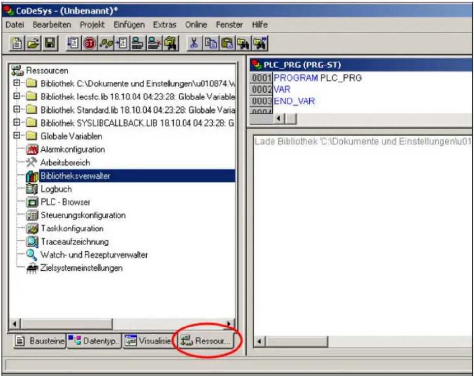Click the Find binoculars icon
This screenshot has width=474, height=376.
[243, 44]
